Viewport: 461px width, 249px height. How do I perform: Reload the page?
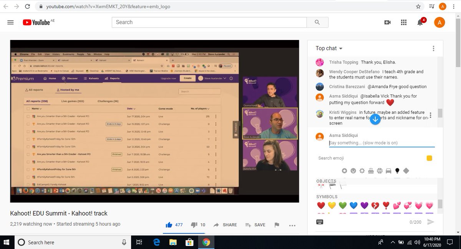click(27, 6)
